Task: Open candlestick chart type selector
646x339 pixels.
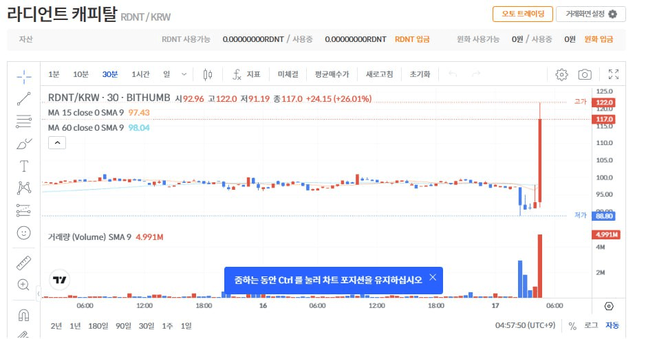Action: pyautogui.click(x=208, y=74)
